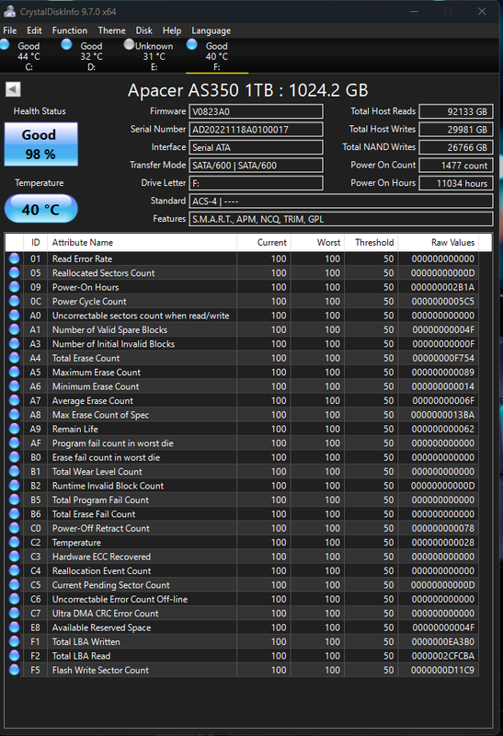Click the Raw Values column header
The width and height of the screenshot is (503, 736).
point(439,242)
